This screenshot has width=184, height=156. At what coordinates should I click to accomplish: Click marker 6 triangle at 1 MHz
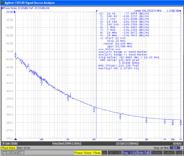(146, 119)
